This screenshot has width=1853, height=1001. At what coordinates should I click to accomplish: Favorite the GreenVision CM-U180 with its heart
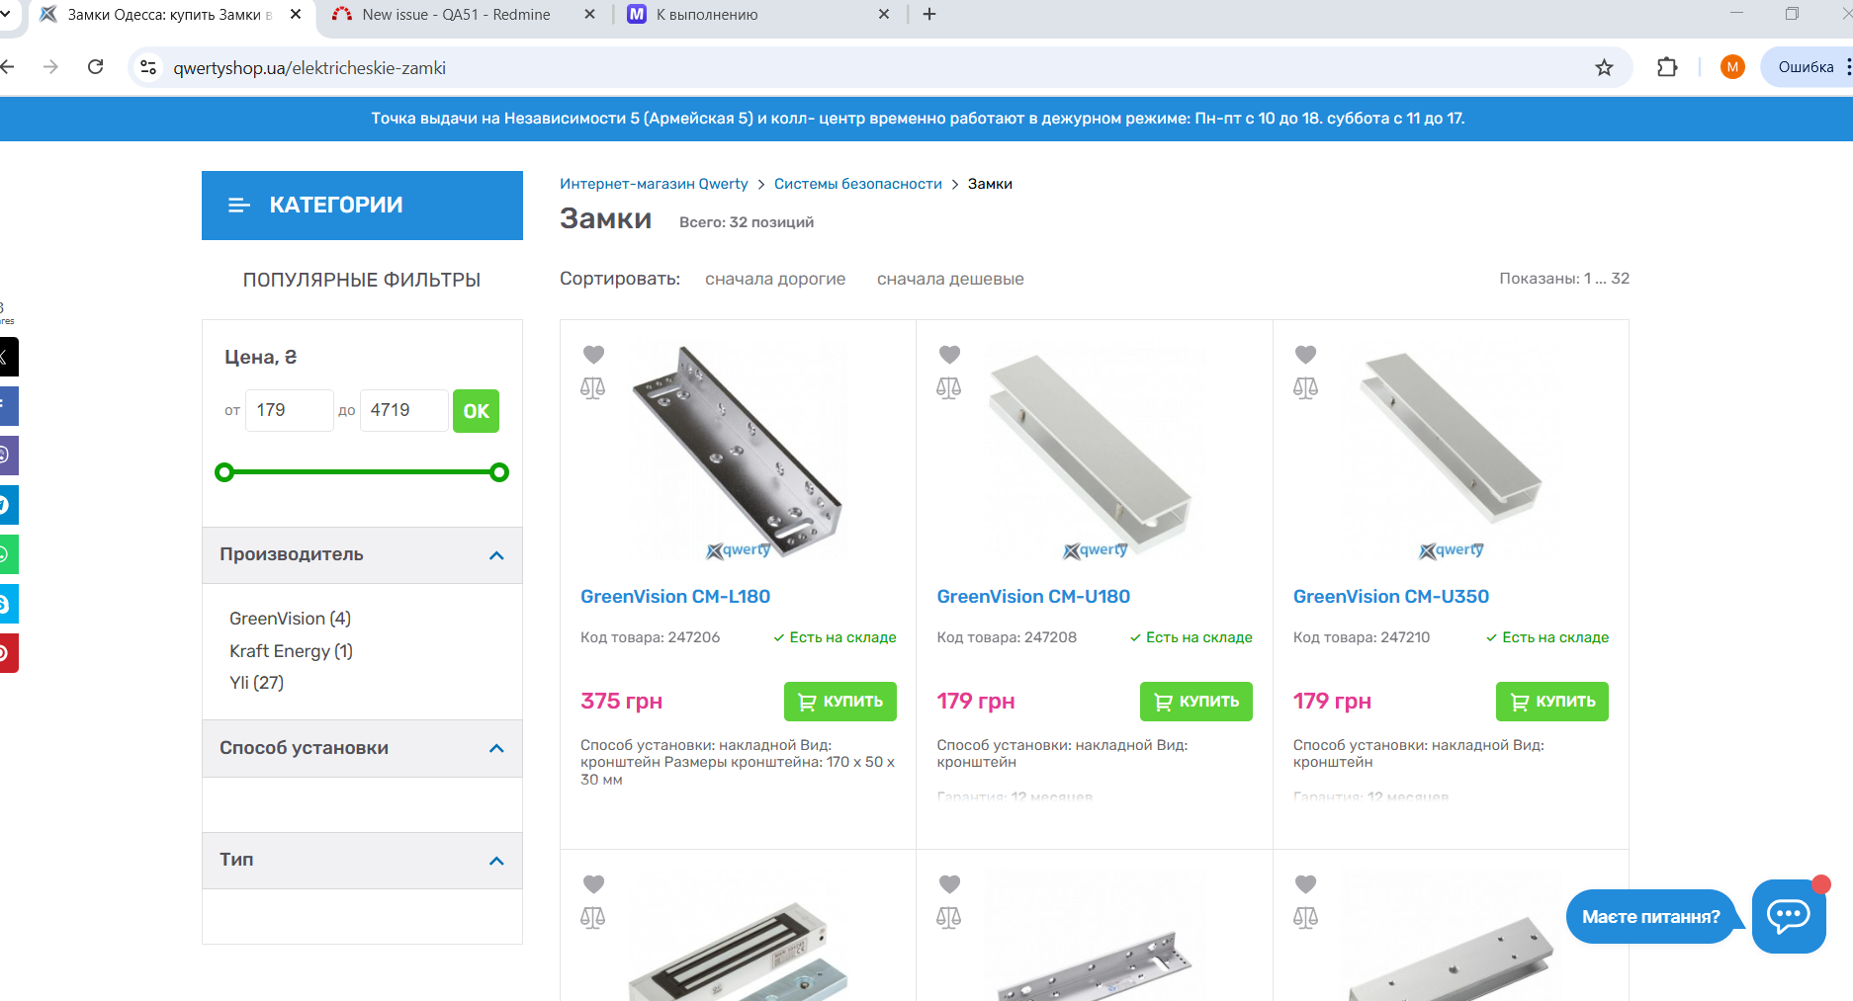pyautogui.click(x=949, y=354)
